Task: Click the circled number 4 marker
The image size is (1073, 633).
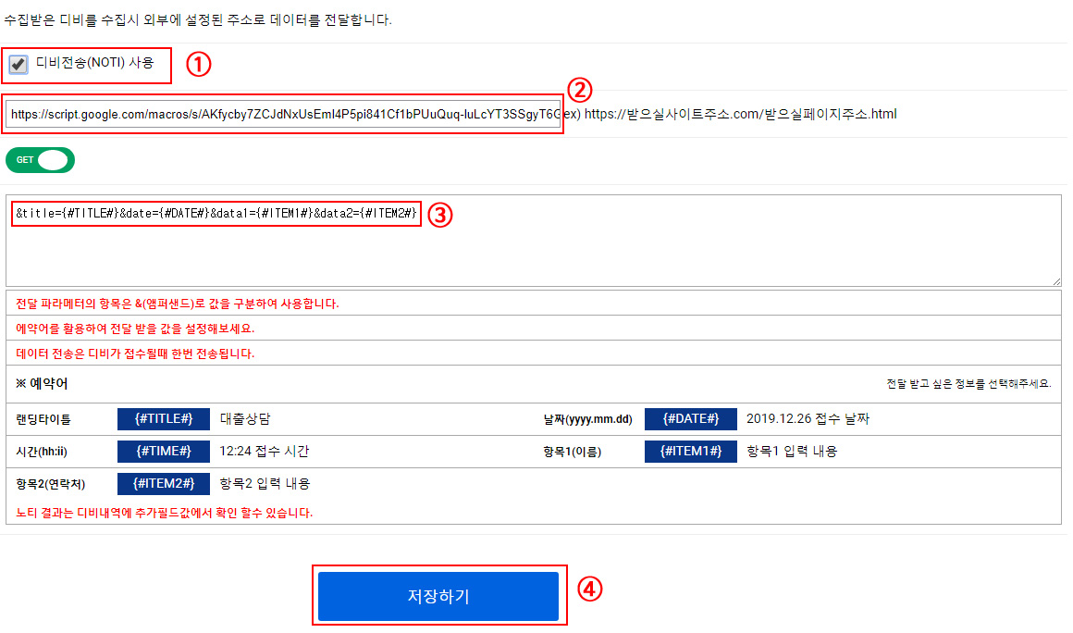Action: [x=589, y=590]
